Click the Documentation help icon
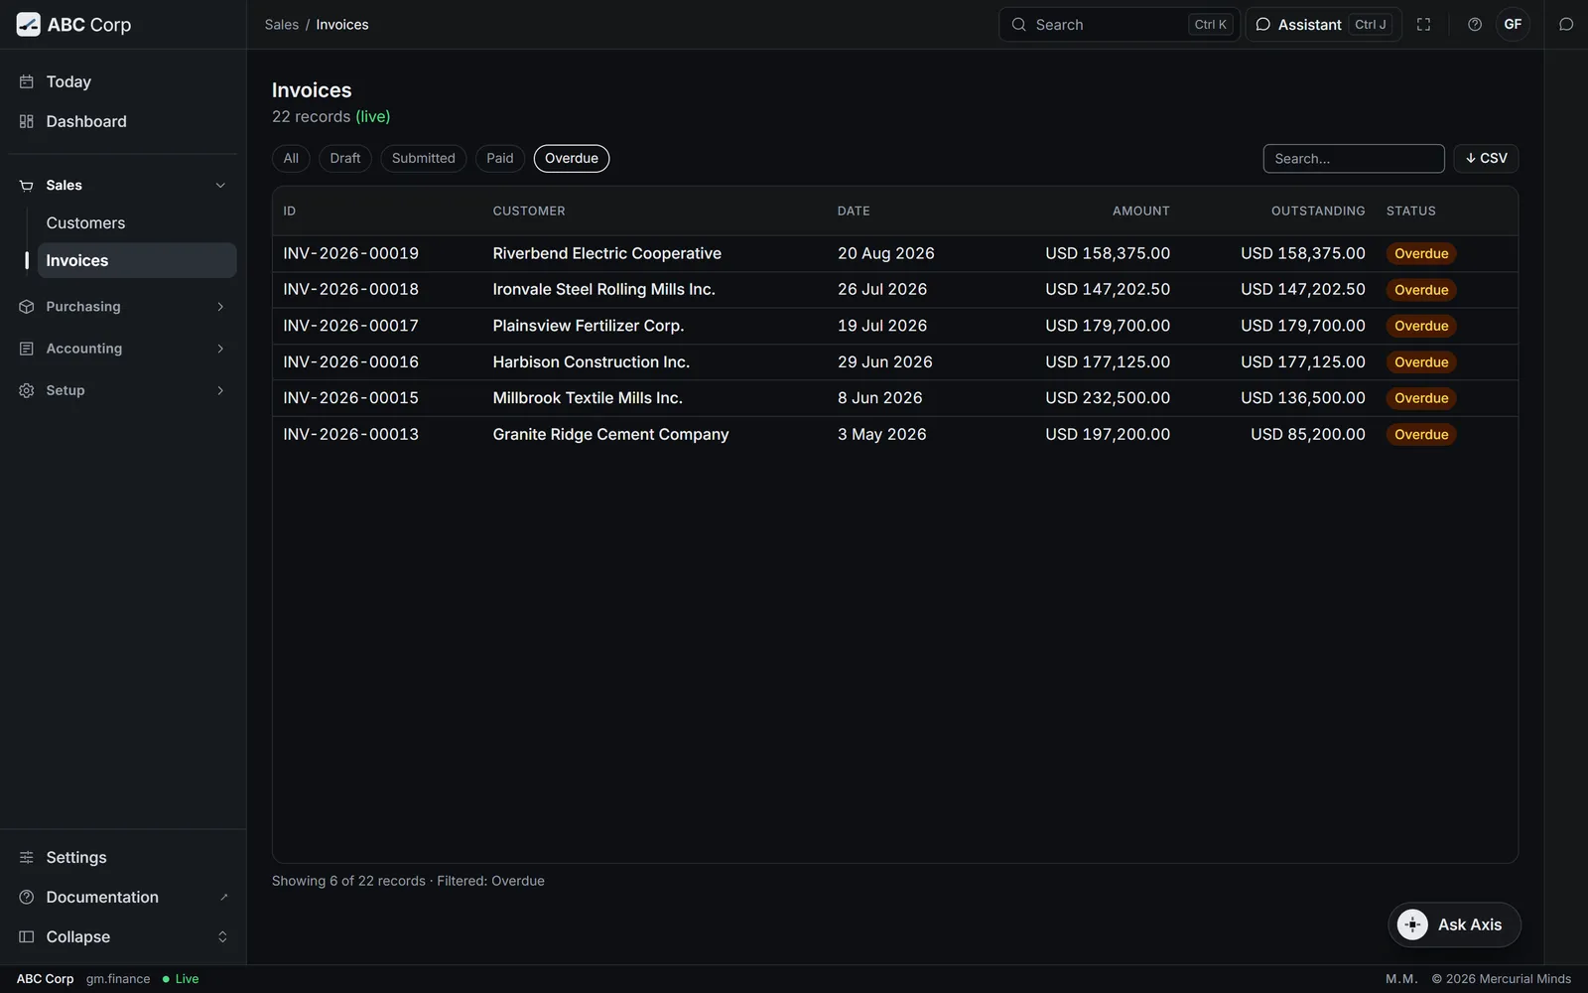Viewport: 1588px width, 993px height. coord(27,897)
